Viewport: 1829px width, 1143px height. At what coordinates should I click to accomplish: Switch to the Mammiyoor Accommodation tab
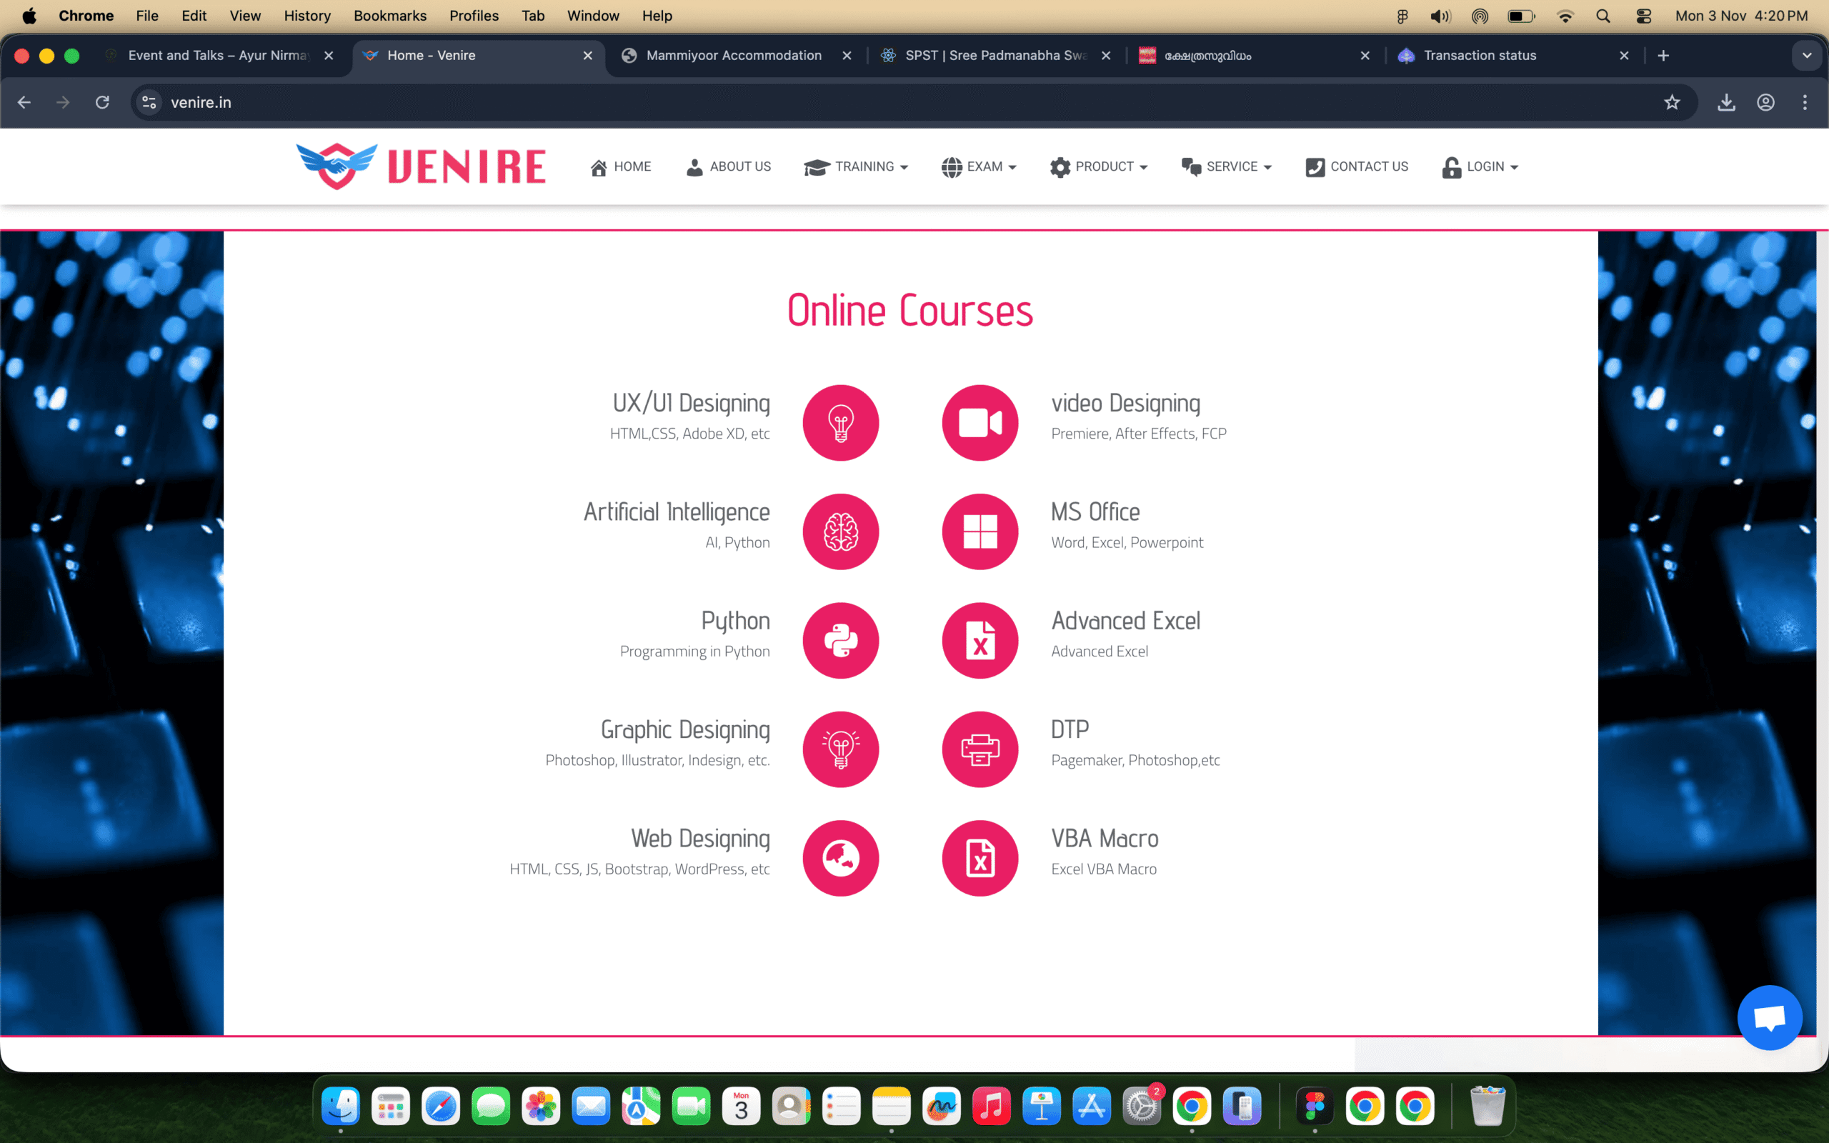point(733,55)
